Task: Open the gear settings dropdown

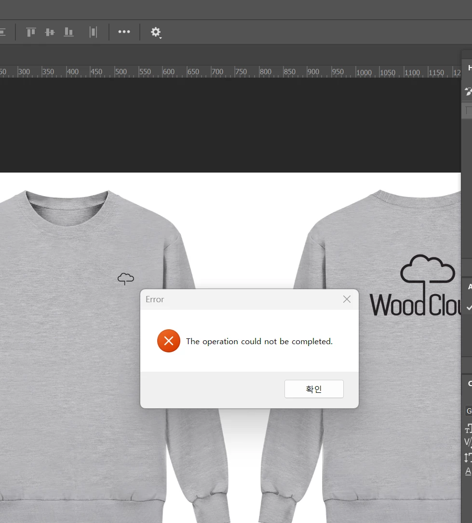Action: 156,32
